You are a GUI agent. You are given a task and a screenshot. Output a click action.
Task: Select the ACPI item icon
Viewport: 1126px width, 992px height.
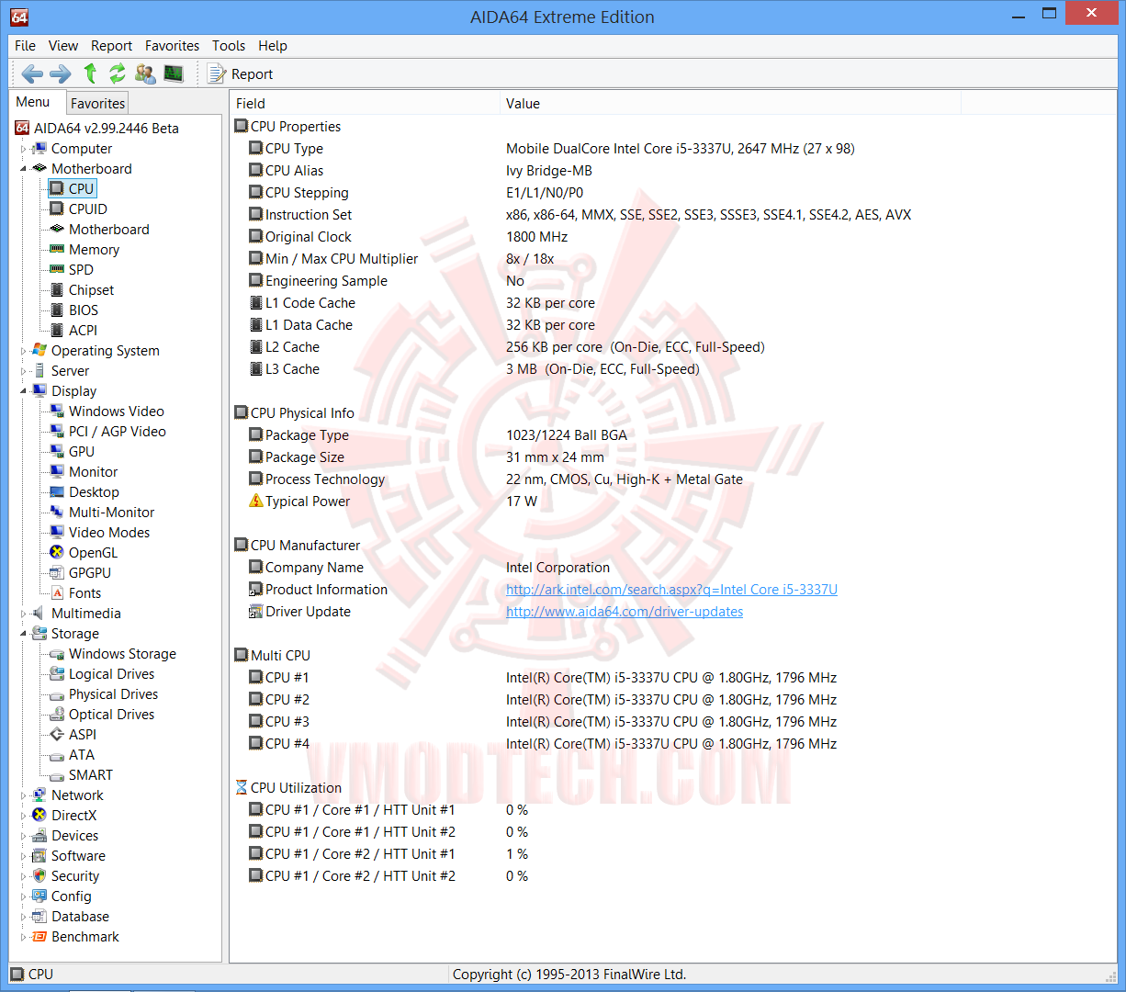click(x=57, y=331)
